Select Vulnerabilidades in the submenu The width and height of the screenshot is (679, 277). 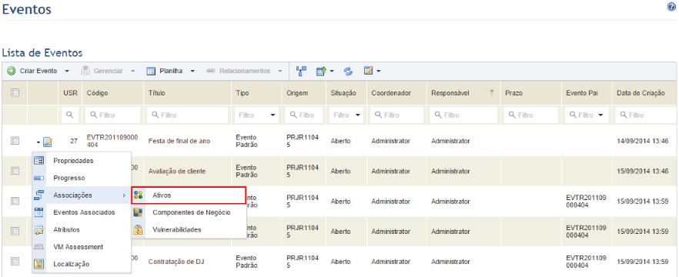click(x=189, y=230)
